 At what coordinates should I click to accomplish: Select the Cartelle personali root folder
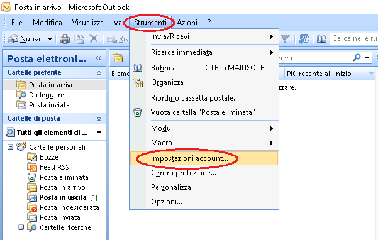click(57, 147)
